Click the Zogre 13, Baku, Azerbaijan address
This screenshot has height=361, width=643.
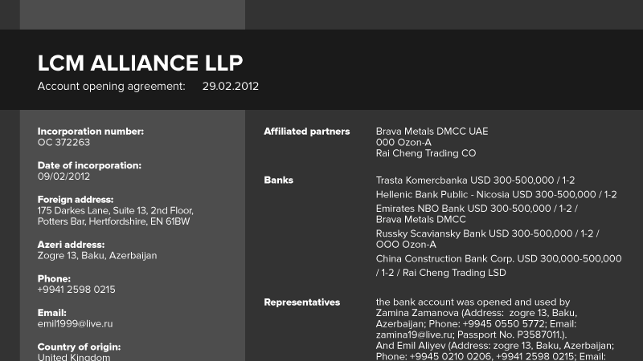pos(97,256)
